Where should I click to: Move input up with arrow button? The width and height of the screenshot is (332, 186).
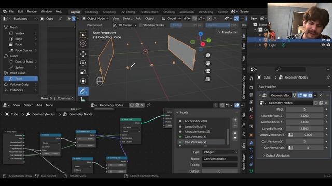tap(235, 133)
